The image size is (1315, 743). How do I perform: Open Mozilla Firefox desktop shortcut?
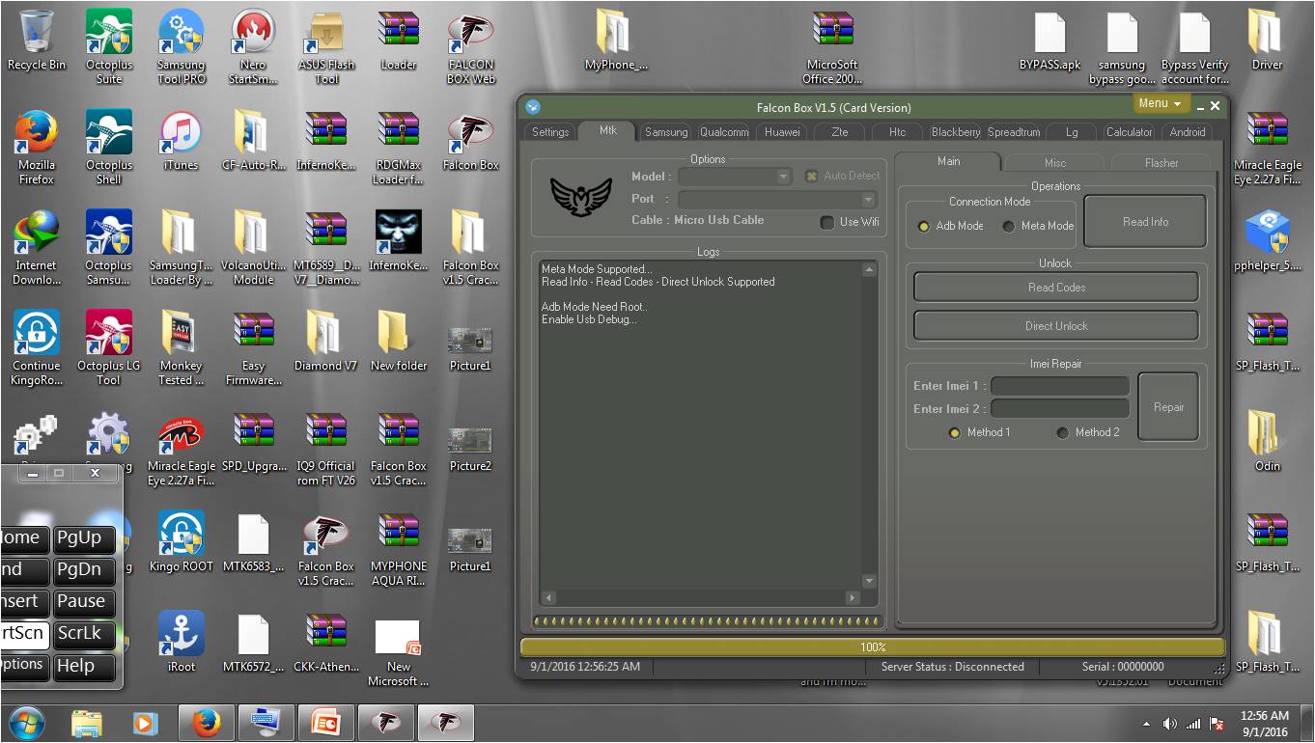[x=37, y=146]
